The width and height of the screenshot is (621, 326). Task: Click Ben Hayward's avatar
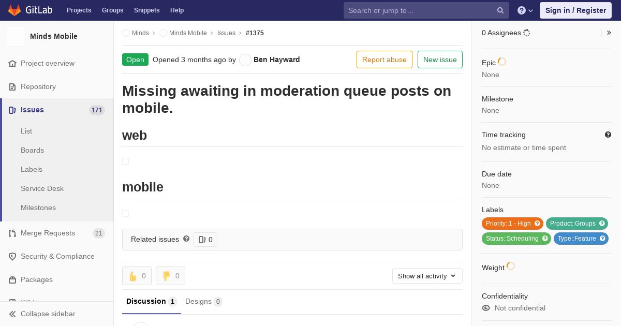coord(245,60)
